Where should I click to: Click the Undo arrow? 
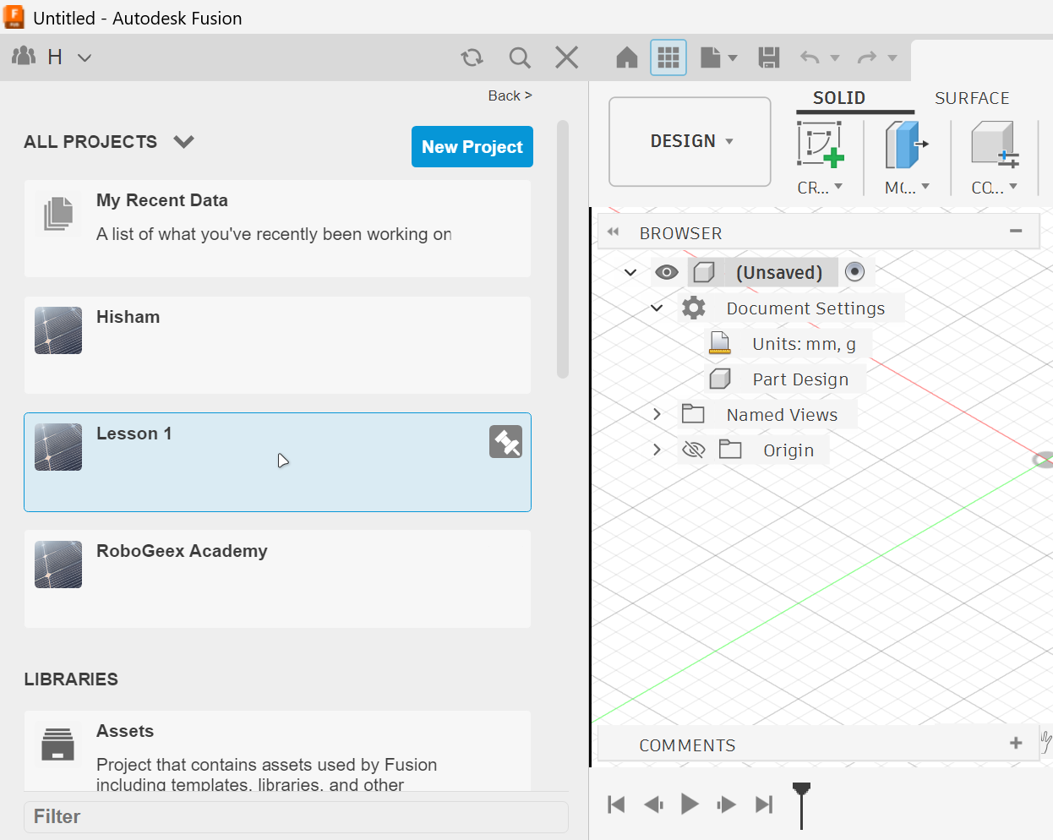click(810, 57)
